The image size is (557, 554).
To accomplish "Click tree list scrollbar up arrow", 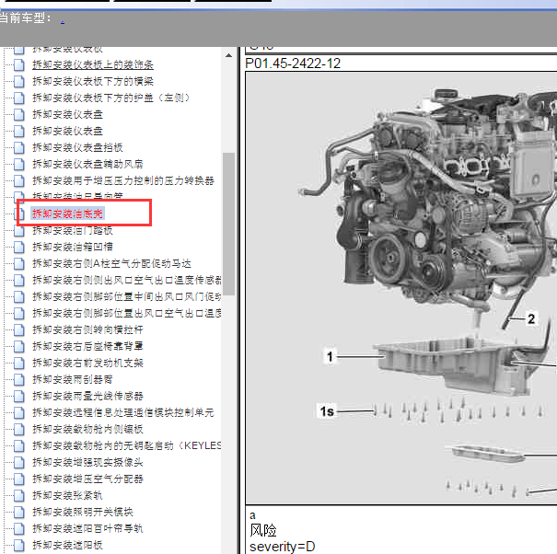I will 228,55.
